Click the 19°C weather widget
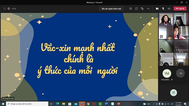The width and height of the screenshot is (189, 106). click(x=147, y=104)
